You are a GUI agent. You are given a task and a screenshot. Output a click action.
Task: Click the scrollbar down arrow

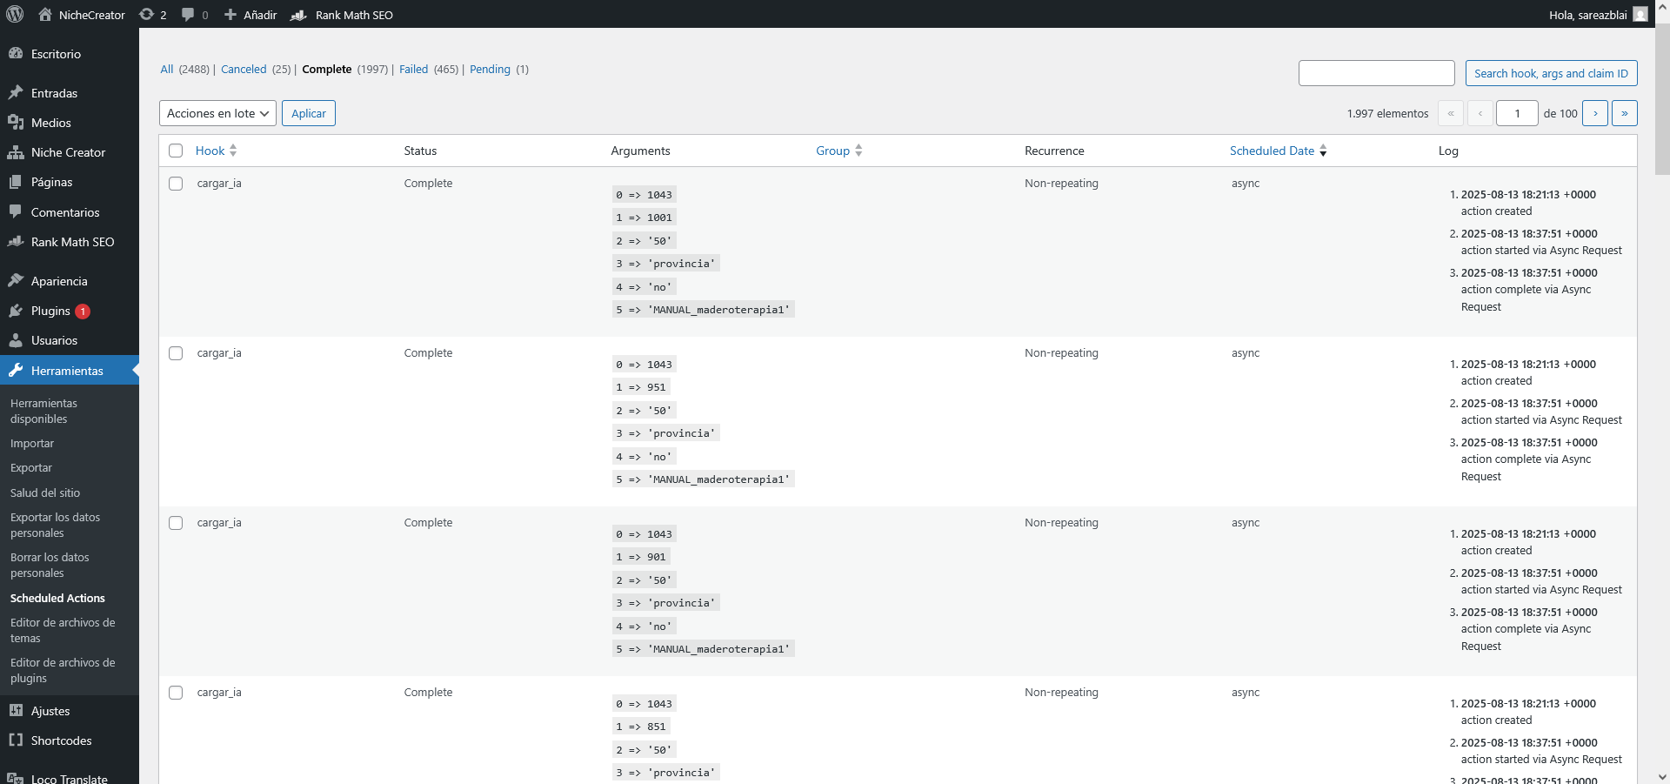click(x=1662, y=777)
